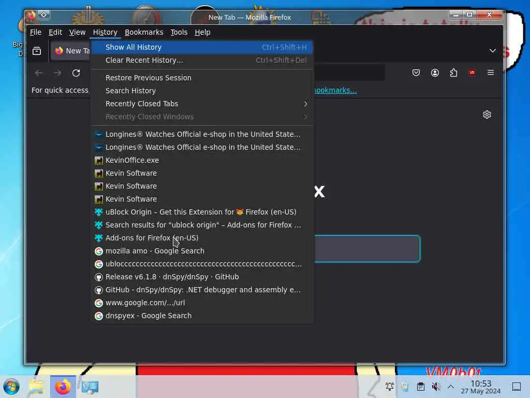The width and height of the screenshot is (530, 398).
Task: Open the Bookmarks menu
Action: coord(144,32)
